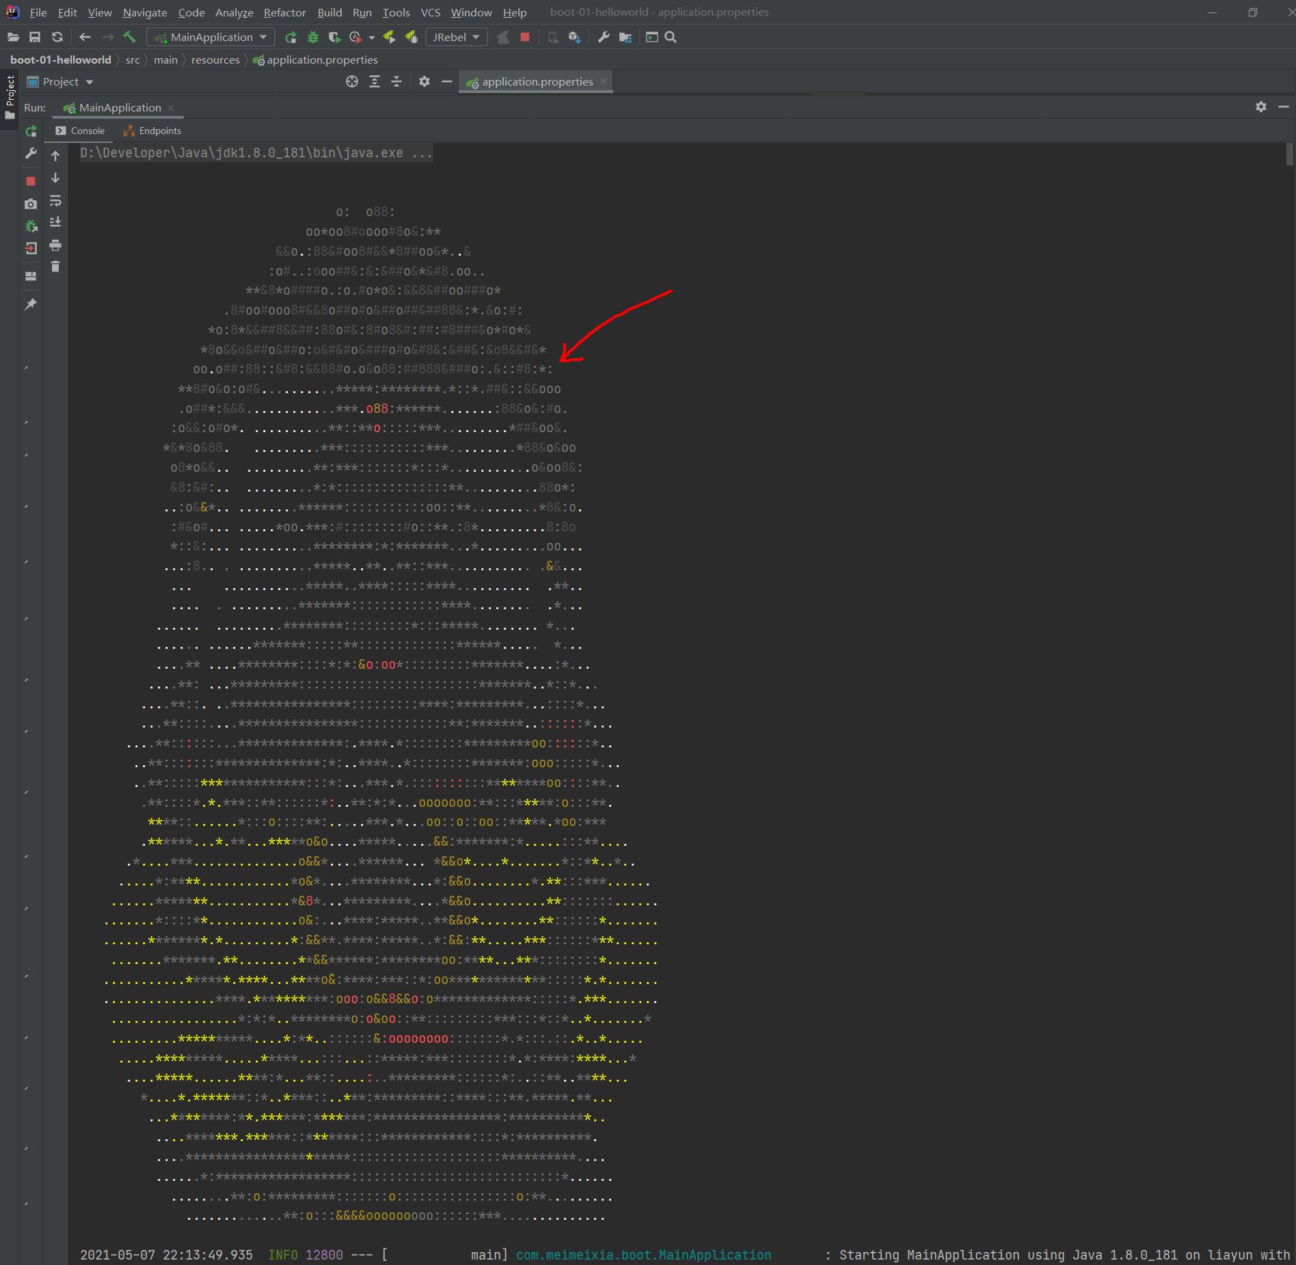Screen dimensions: 1296x1265
Task: Click com.meimeixia.boot.MainApplication log link
Action: (643, 1255)
